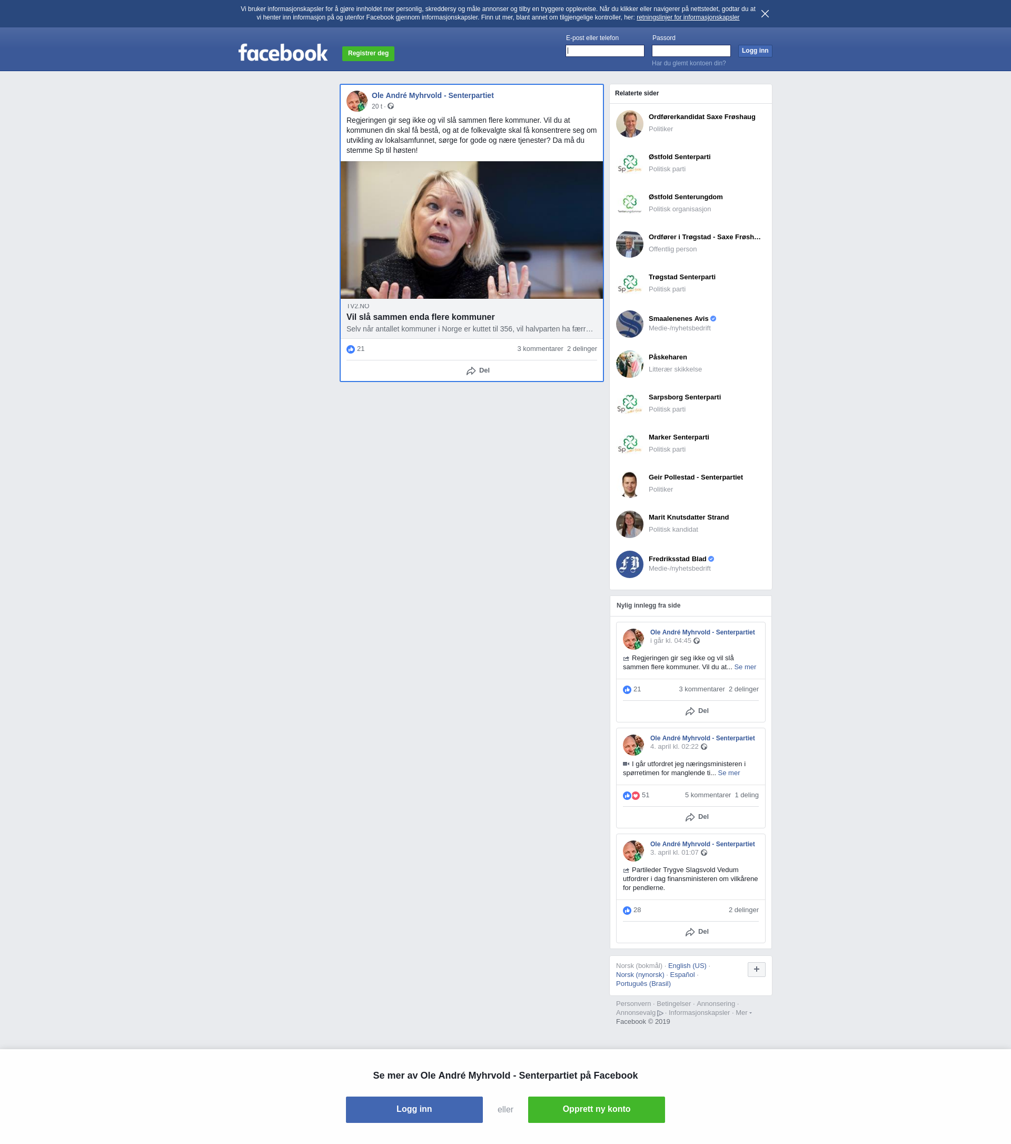View 3 kommentarer on main post
The height and width of the screenshot is (1144, 1011).
540,349
